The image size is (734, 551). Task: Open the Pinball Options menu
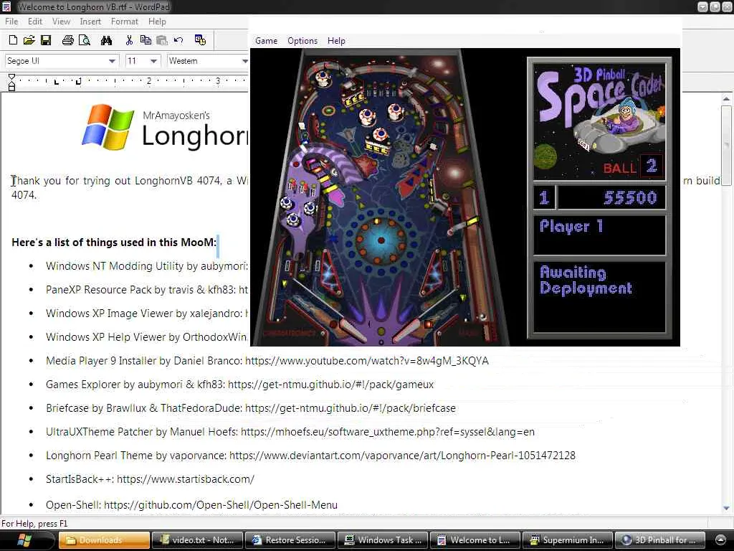[302, 41]
